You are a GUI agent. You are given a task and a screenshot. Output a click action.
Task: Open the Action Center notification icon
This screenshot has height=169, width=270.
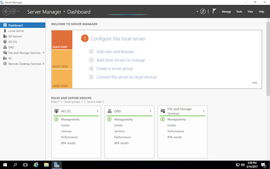tap(264, 165)
